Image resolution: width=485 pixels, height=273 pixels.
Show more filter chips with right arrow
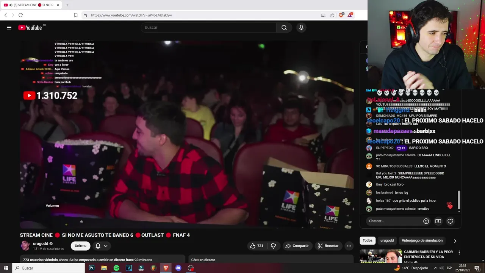pyautogui.click(x=455, y=241)
